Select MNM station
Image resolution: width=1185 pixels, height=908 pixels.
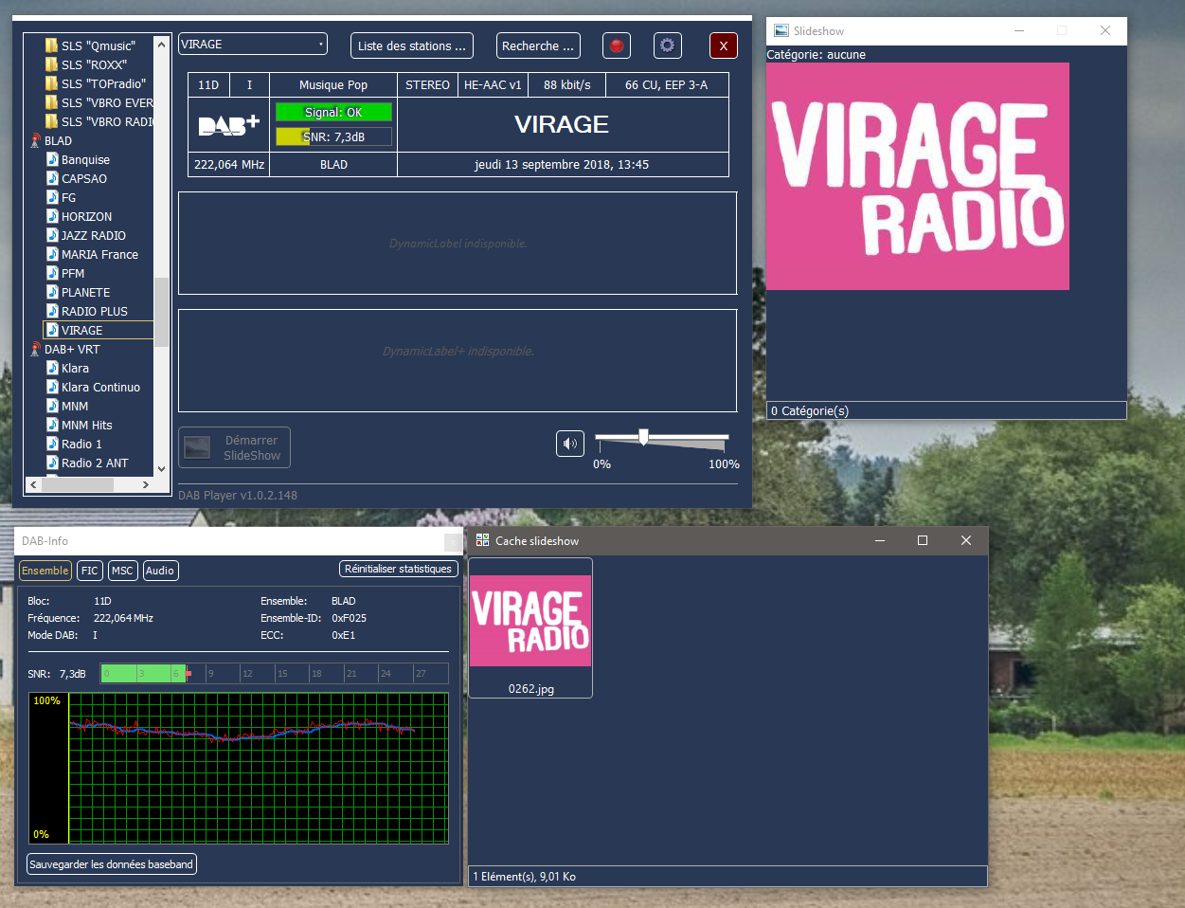pos(75,407)
